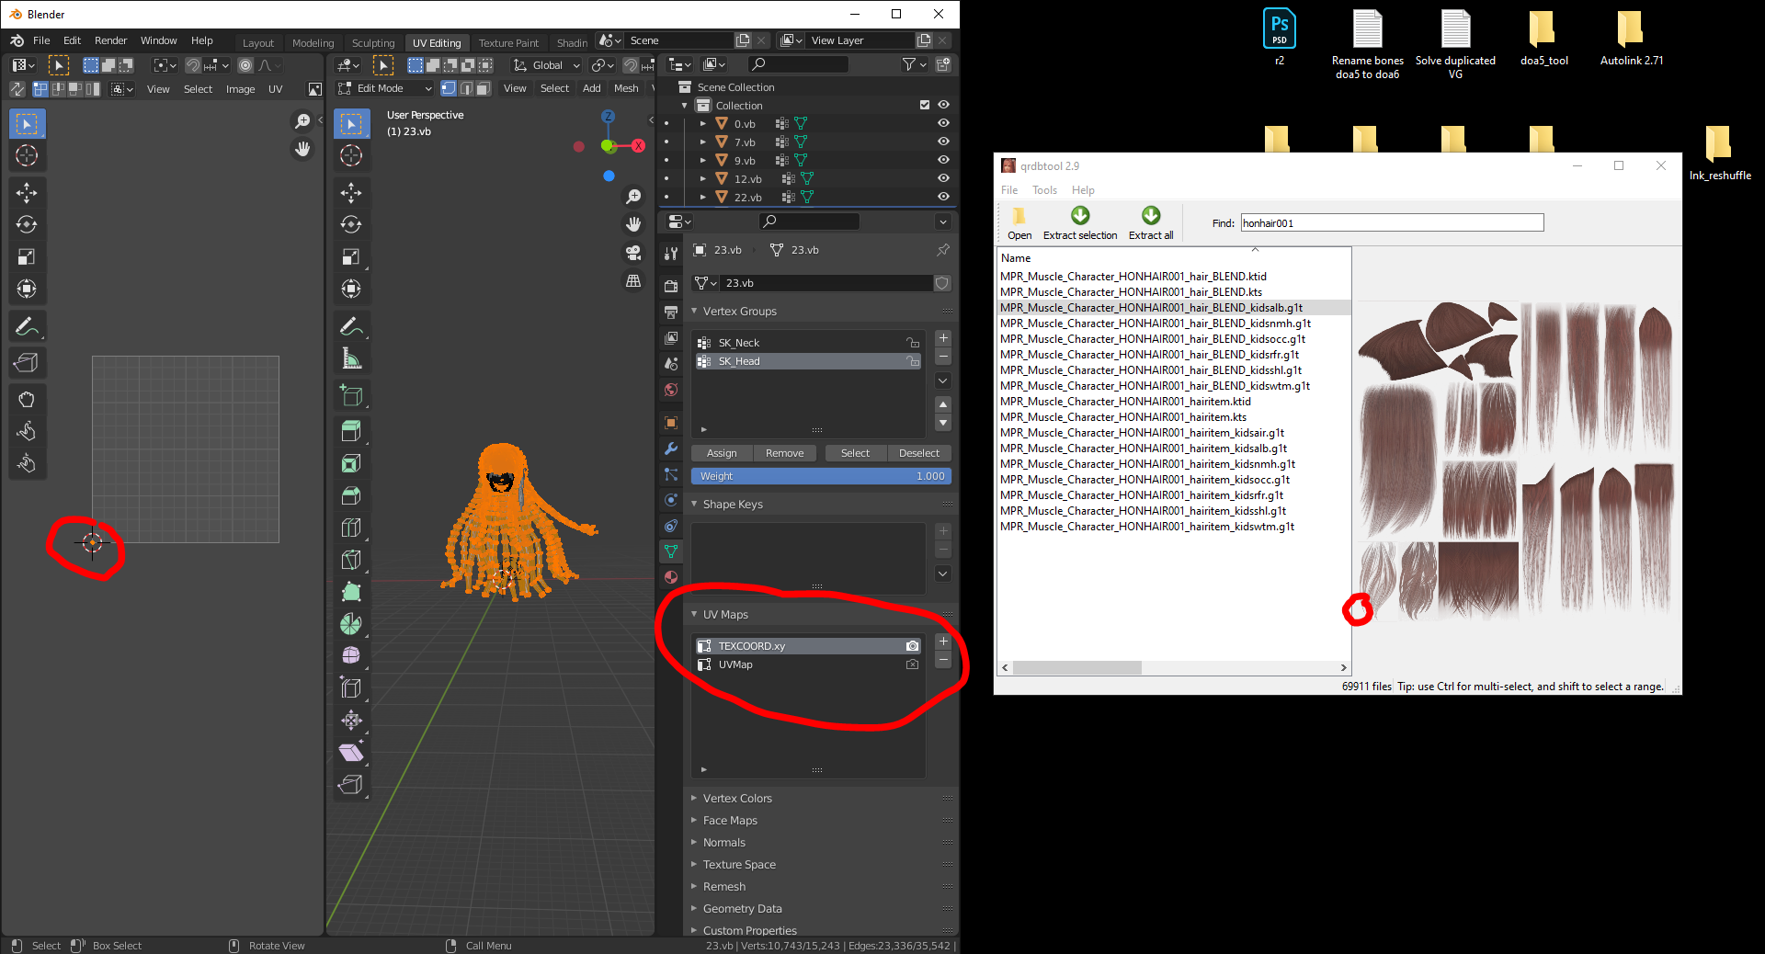Hide 7.vb in the outliner
Image resolution: width=1765 pixels, height=954 pixels.
(943, 142)
